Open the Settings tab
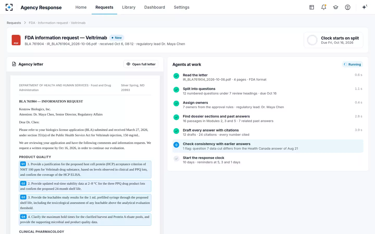 tap(182, 7)
